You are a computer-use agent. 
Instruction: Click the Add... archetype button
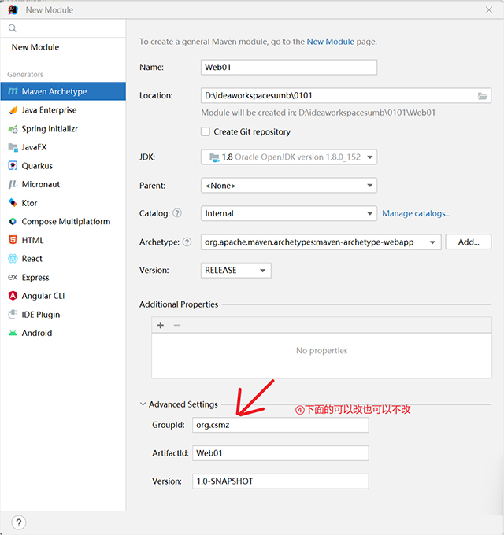[x=468, y=242]
